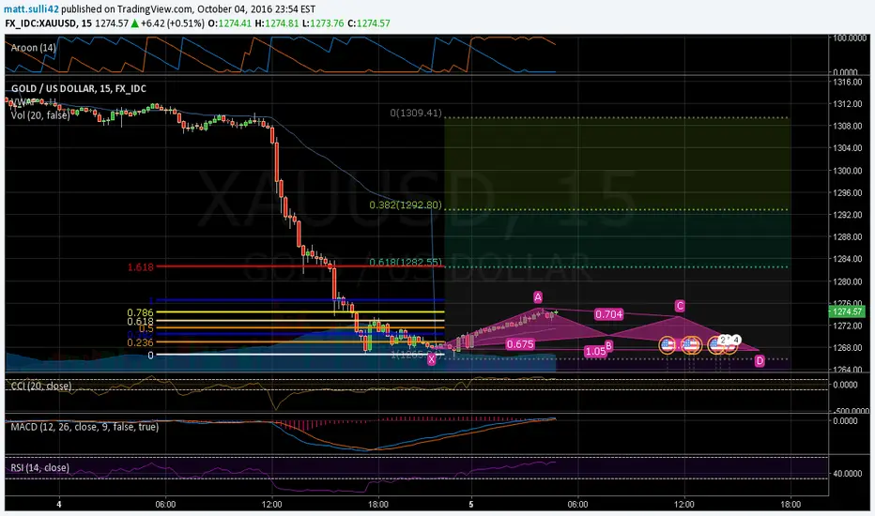
Task: Open the matt.sulli42 author profile link
Action: click(x=32, y=9)
